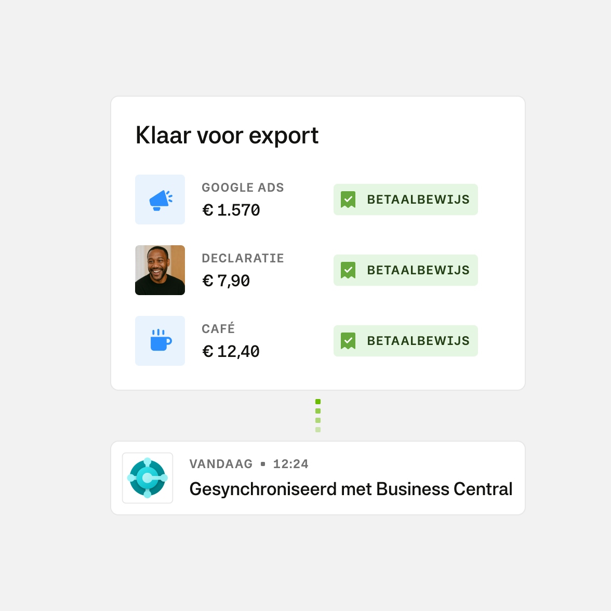Open Gesynchroniseerd met Business Central notification

pyautogui.click(x=351, y=489)
